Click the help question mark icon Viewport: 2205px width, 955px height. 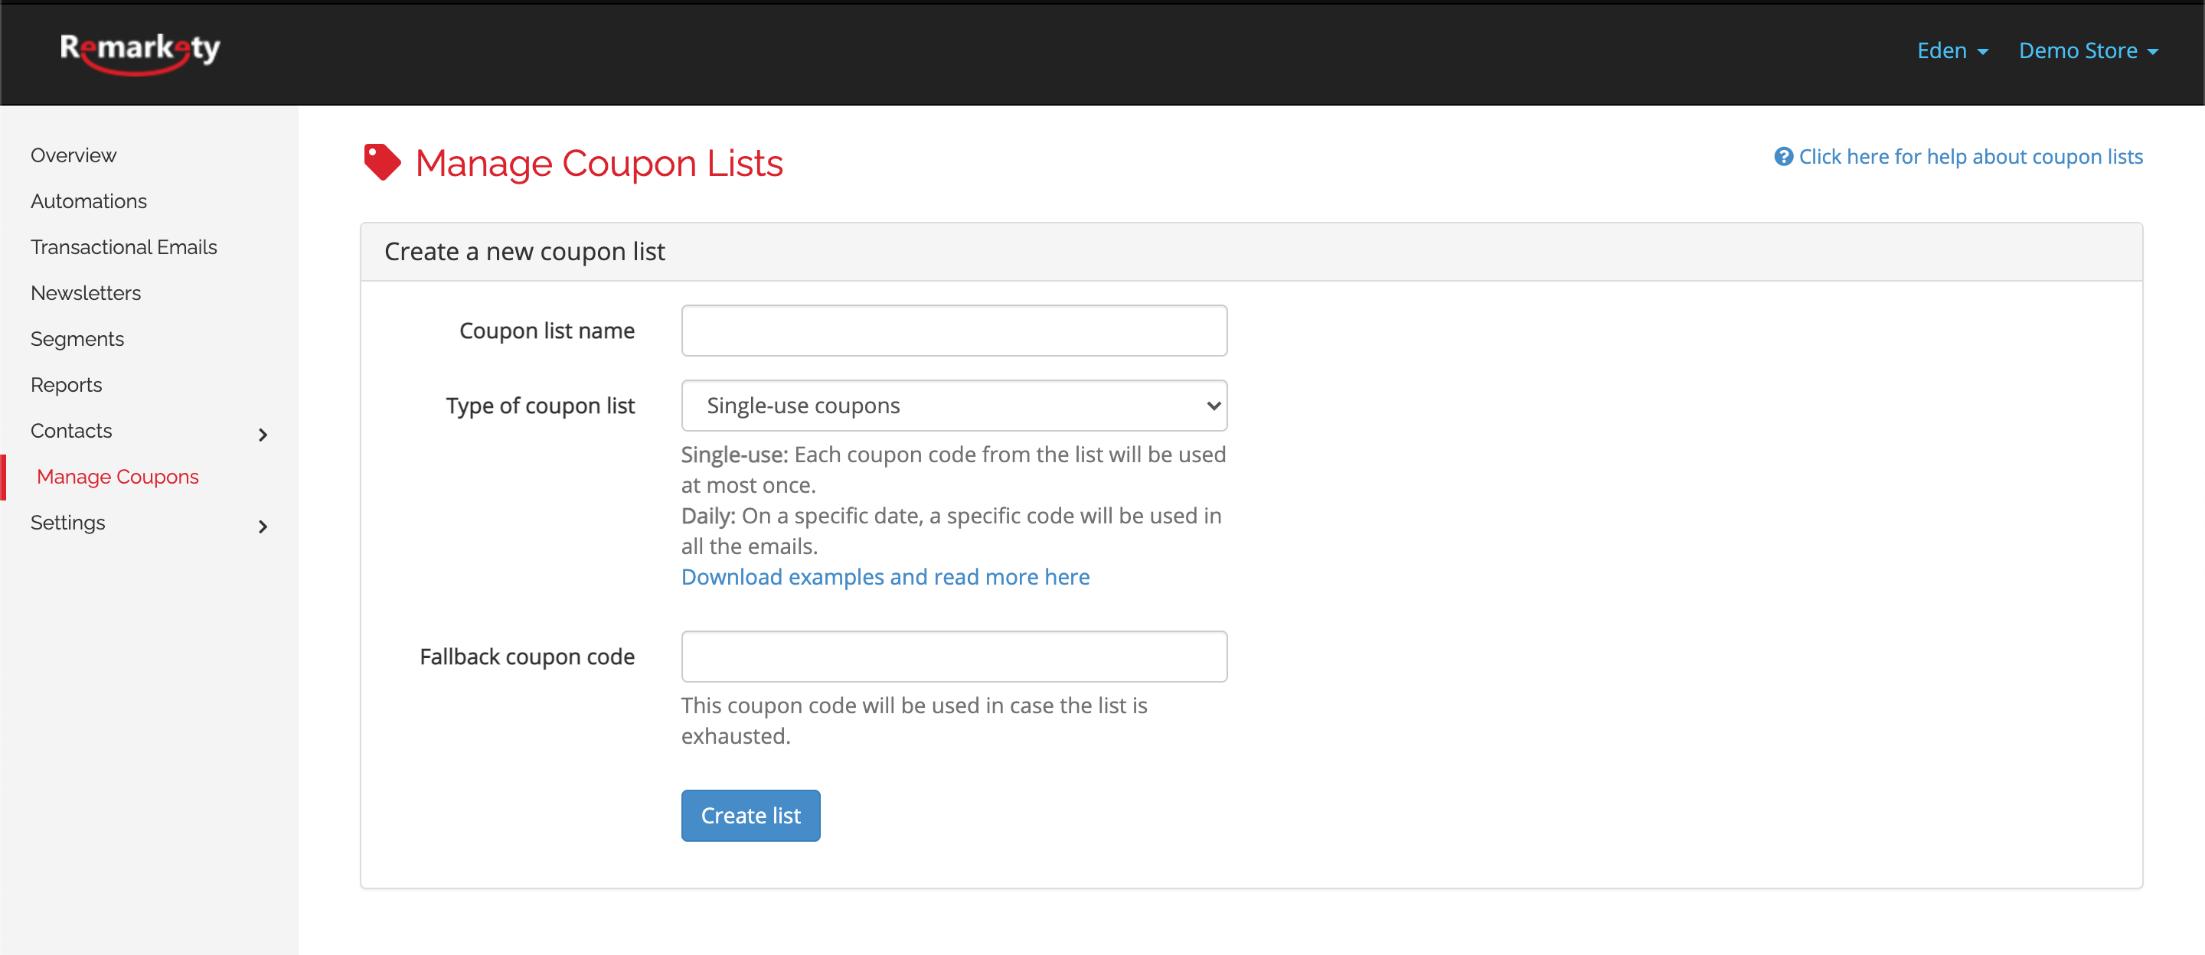tap(1783, 157)
